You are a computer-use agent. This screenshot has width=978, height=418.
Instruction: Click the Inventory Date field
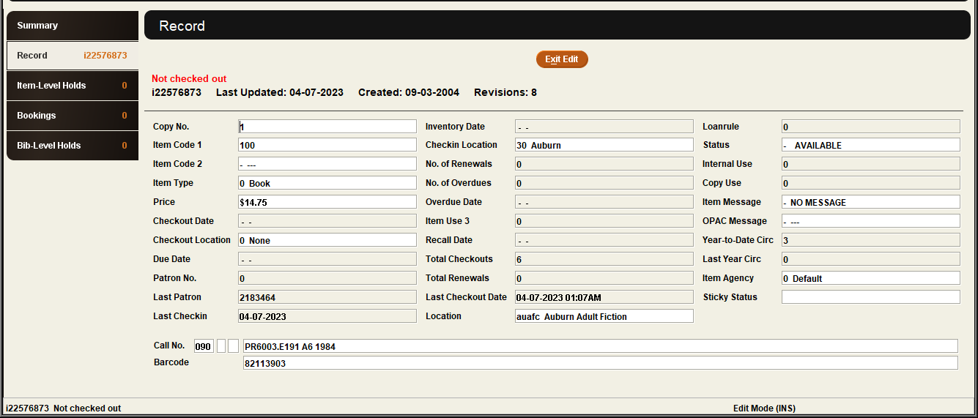click(604, 127)
